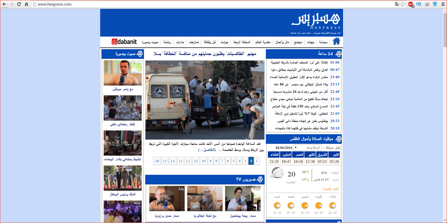Click the browser back arrow
Image resolution: width=447 pixels, height=223 pixels.
point(5,4)
